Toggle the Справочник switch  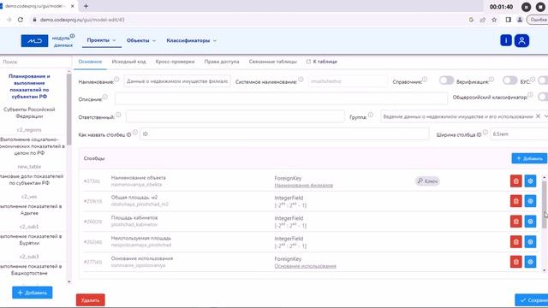pos(446,80)
